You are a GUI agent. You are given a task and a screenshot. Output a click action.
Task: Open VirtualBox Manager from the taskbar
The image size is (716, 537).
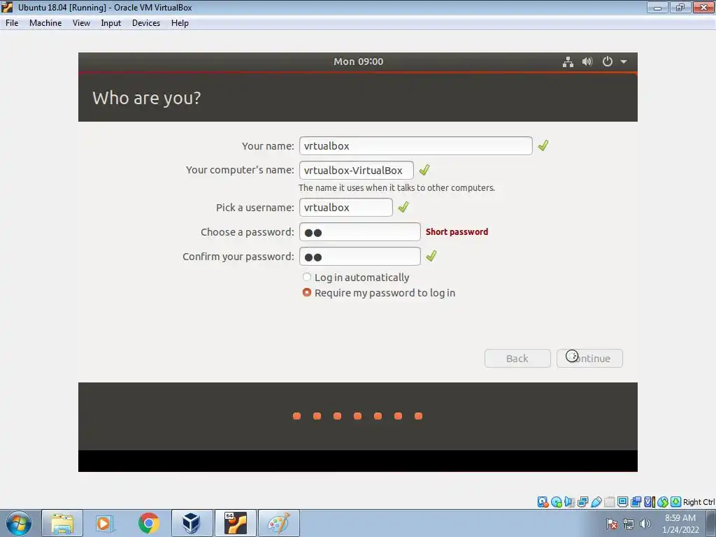(192, 523)
